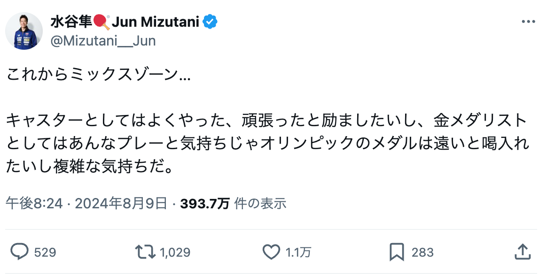547x274 pixels.
Task: Click the 1.1万 likes count
Action: (x=299, y=252)
